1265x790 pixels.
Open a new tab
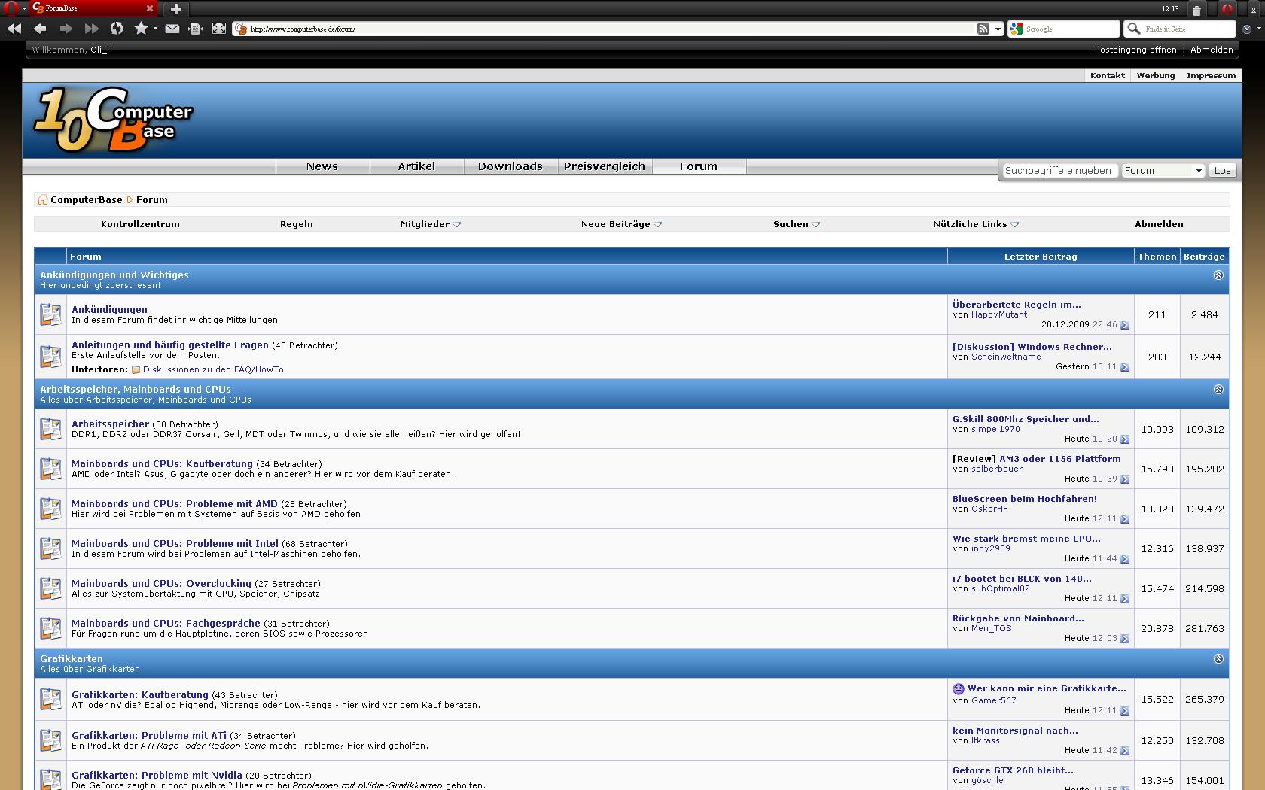[175, 8]
